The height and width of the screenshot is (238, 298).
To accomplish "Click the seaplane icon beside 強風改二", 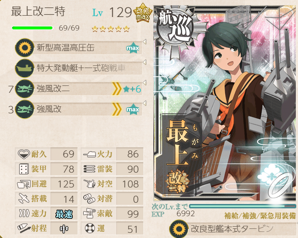I will pos(24,88).
